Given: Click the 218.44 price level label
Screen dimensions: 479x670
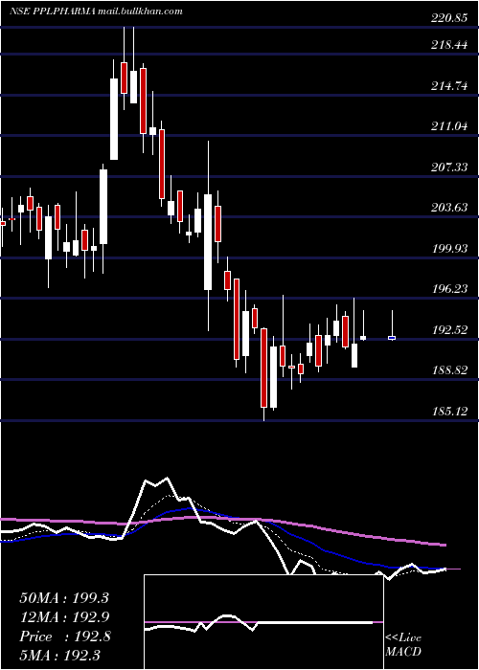Looking at the screenshot, I should click(x=449, y=45).
